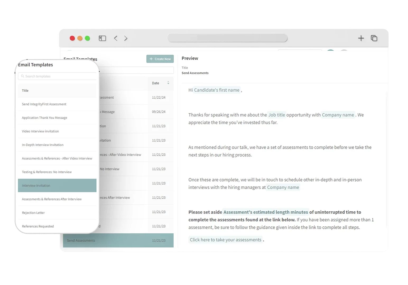Viewport: 408px width, 285px height.
Task: Select the Send Assessments row in the list
Action: coord(118,240)
